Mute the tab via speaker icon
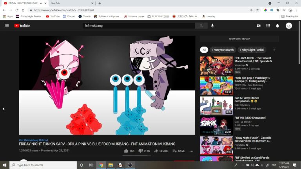This screenshot has width=301, height=169. (x=41, y=3)
